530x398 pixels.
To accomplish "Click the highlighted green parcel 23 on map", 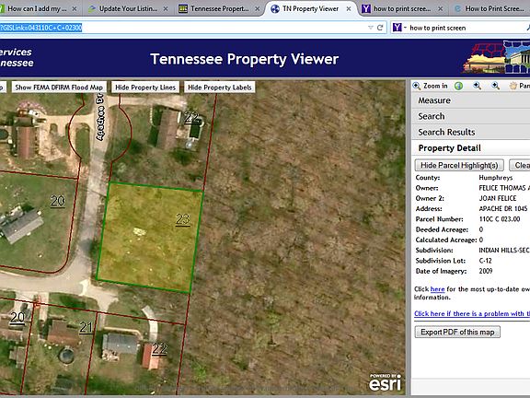I will (x=149, y=237).
